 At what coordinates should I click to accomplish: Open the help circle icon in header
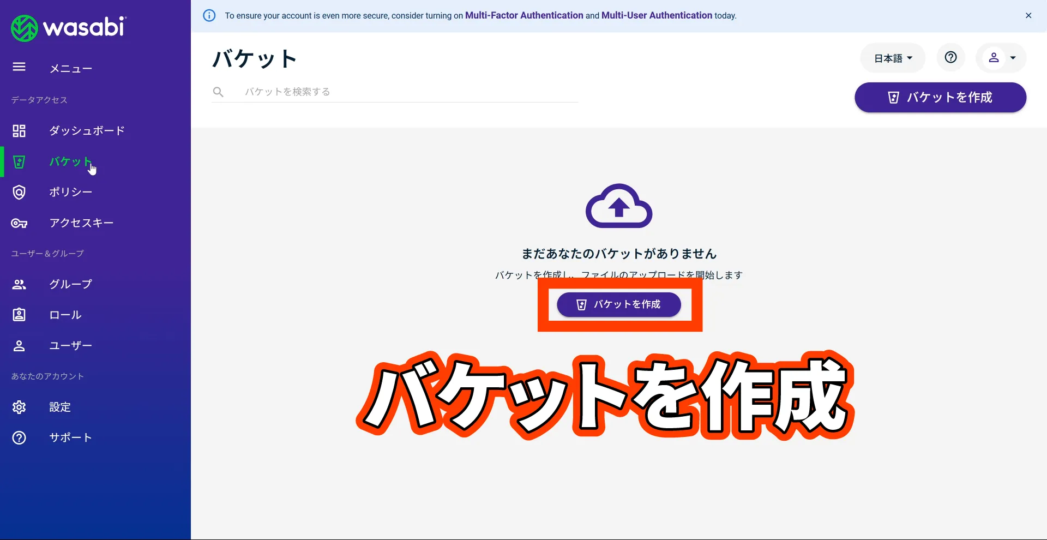point(950,57)
